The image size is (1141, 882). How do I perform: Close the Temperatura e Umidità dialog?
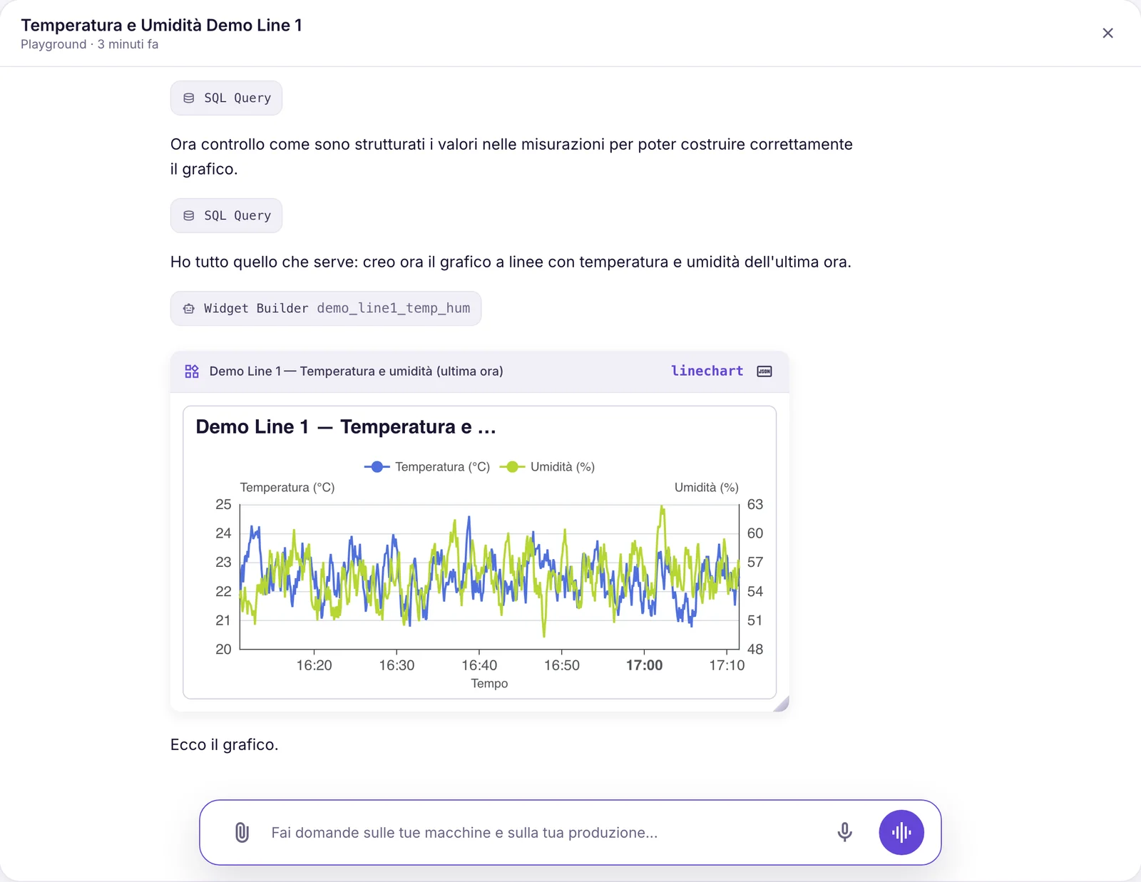[x=1107, y=34]
